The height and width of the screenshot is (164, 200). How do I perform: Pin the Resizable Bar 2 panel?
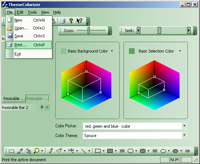(42, 107)
